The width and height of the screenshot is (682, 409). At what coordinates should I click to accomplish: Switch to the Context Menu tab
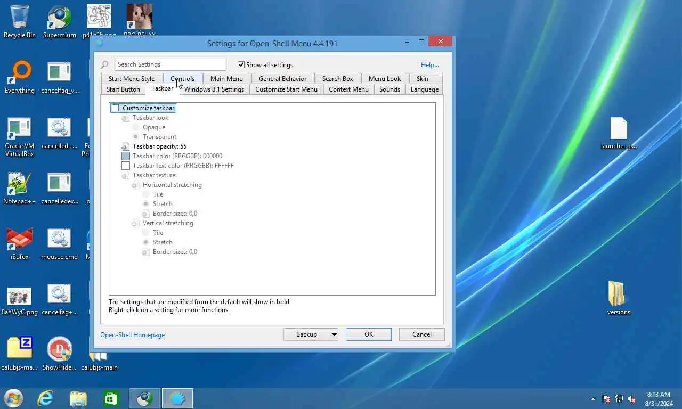348,89
